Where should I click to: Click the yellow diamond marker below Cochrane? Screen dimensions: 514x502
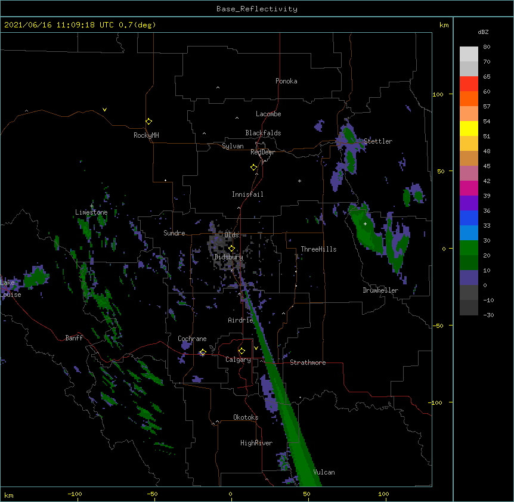[x=203, y=352]
